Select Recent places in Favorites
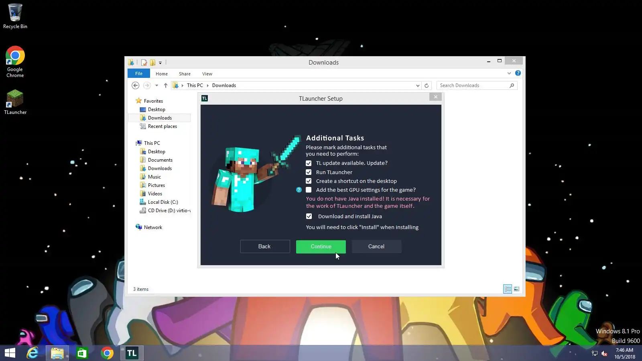Viewport: 642px width, 361px height. [x=163, y=126]
